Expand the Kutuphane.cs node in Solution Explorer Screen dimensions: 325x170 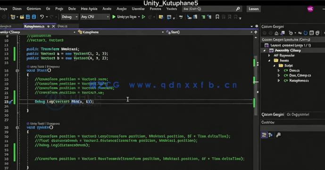(x=279, y=81)
